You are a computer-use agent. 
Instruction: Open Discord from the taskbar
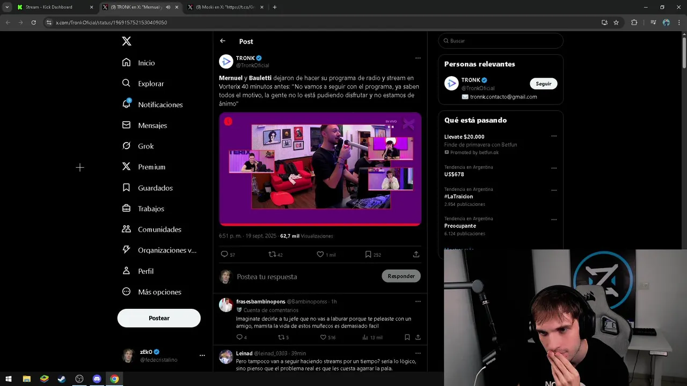point(97,379)
